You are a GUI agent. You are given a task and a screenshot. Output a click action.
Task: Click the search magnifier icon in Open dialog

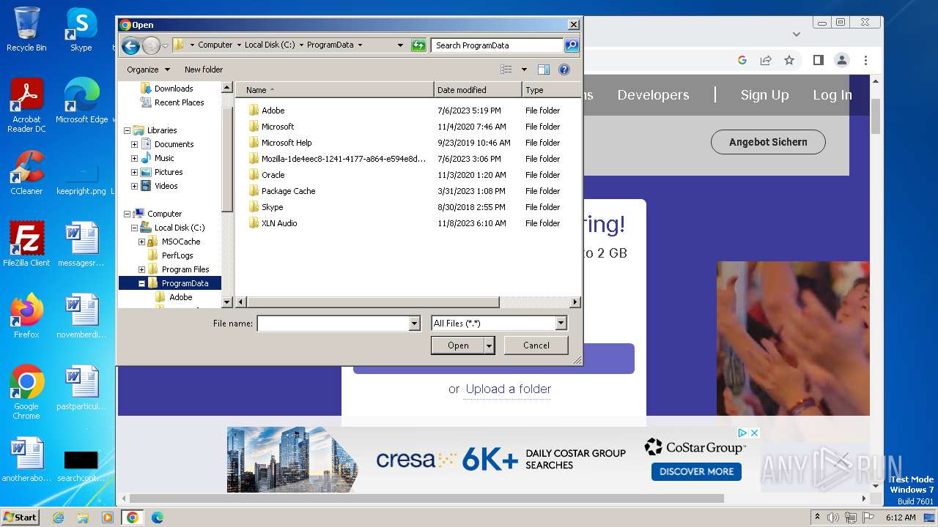[572, 45]
